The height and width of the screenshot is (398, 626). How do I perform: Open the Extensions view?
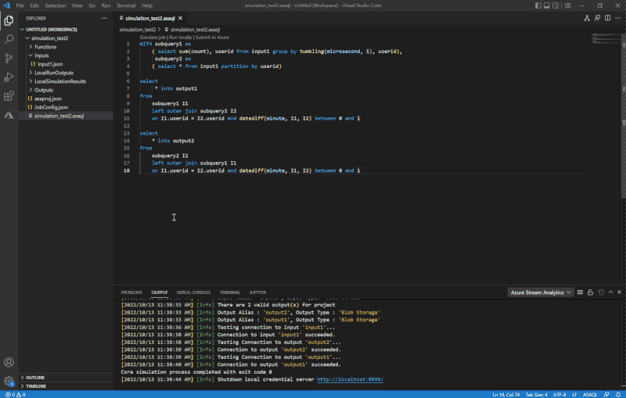coord(9,96)
